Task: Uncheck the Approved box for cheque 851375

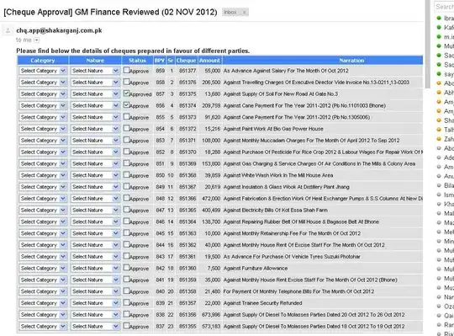Action: tap(126, 93)
